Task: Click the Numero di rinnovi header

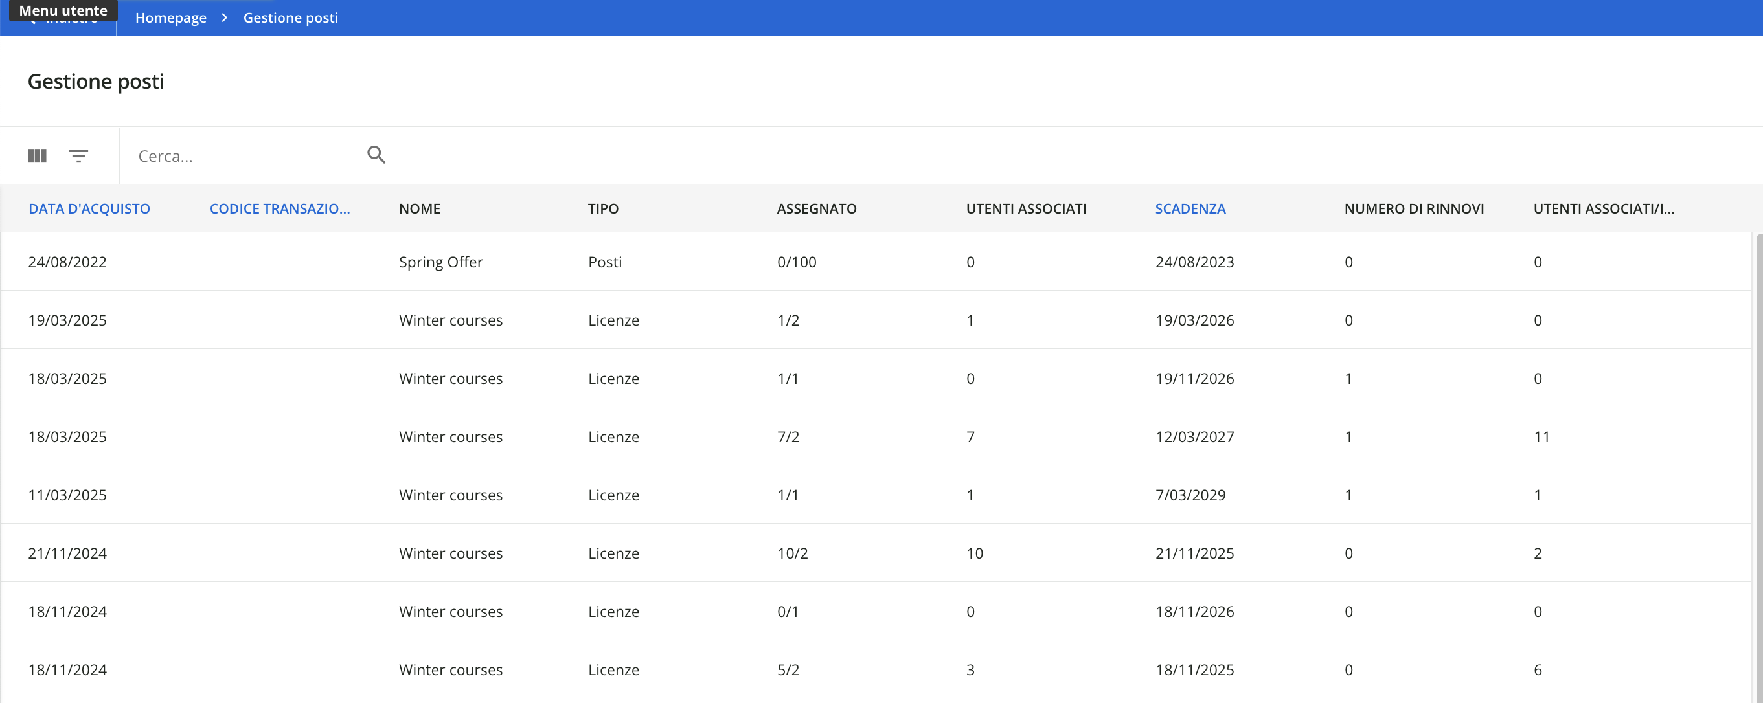Action: point(1414,208)
